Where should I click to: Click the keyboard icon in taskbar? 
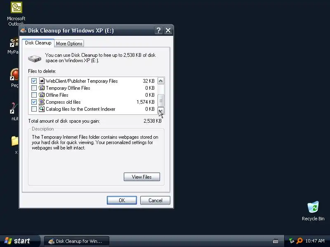tap(276, 241)
